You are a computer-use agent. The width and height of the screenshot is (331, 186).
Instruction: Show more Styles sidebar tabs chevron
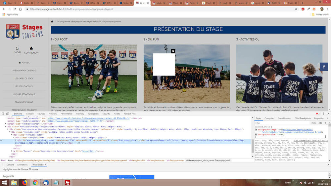(327, 118)
